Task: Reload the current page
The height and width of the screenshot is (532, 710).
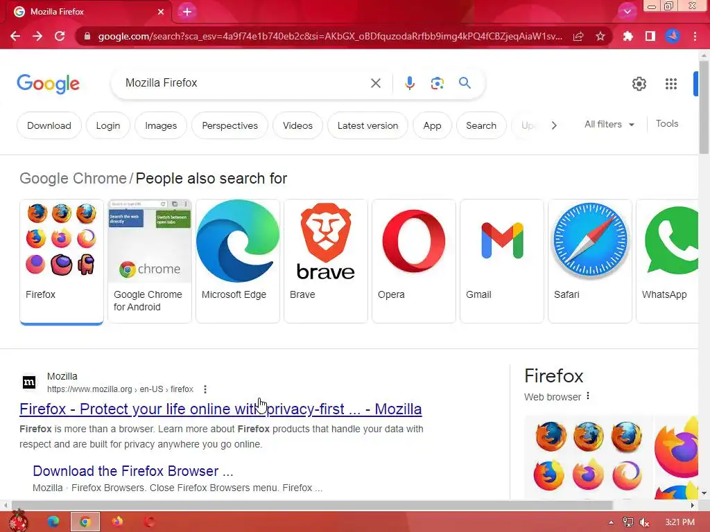Action: 60,36
